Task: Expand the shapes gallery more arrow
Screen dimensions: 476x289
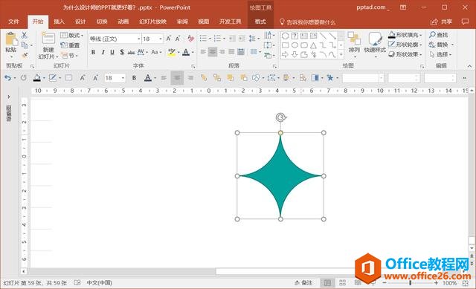Action: (x=341, y=54)
